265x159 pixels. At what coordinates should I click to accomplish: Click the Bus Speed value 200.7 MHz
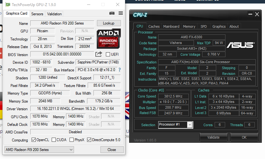173,107
